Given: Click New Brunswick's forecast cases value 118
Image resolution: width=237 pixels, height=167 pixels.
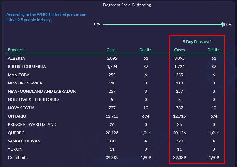Looking at the screenshot, I should coord(179,83).
